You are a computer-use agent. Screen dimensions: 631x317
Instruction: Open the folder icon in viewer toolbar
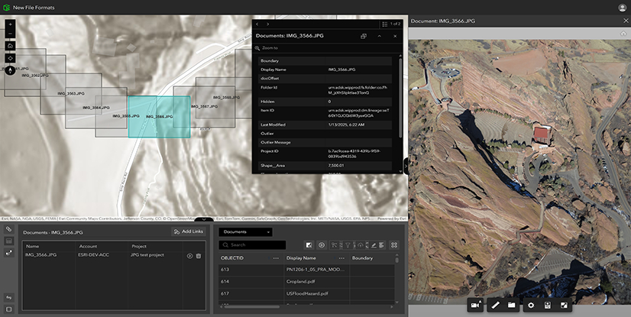click(512, 306)
